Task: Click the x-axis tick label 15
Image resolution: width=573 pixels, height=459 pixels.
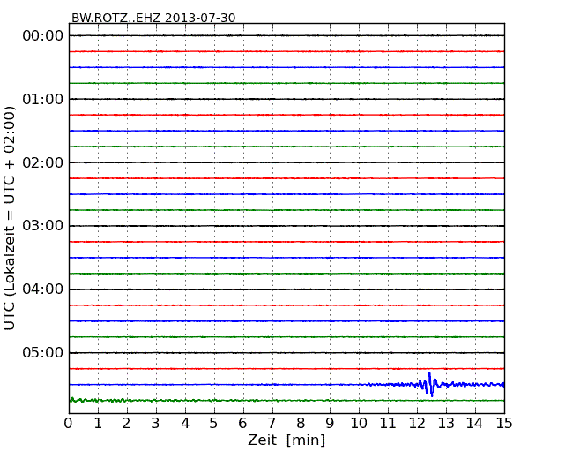Action: coord(504,424)
